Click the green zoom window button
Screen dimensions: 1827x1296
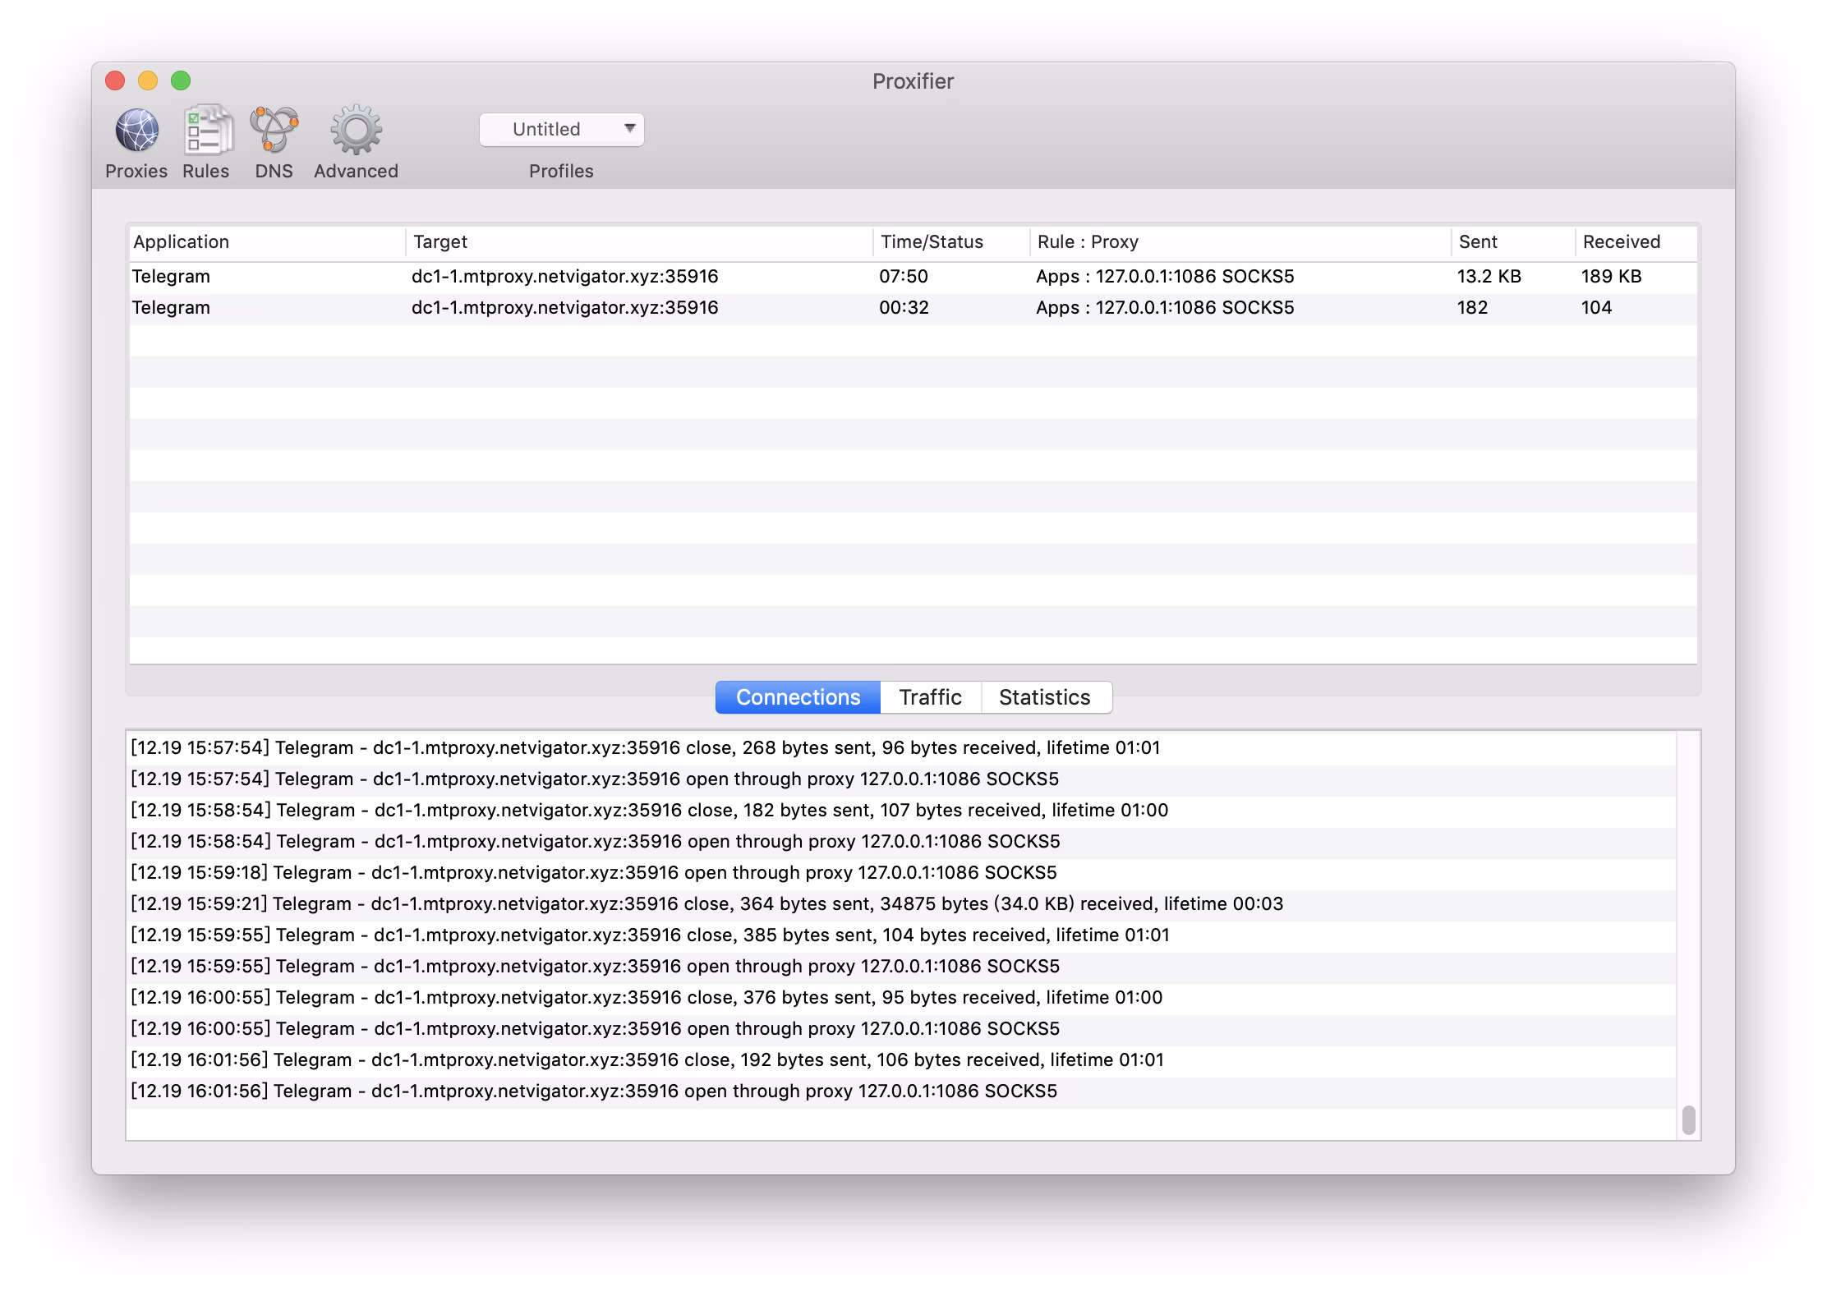pyautogui.click(x=181, y=80)
